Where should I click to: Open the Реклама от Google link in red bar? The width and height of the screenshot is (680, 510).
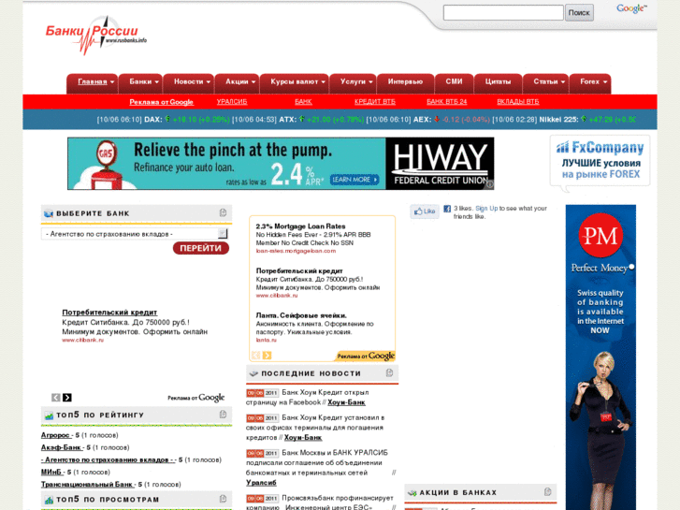click(161, 102)
